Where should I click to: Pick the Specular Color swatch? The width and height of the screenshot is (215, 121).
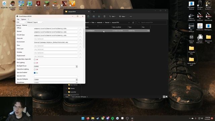56,76
